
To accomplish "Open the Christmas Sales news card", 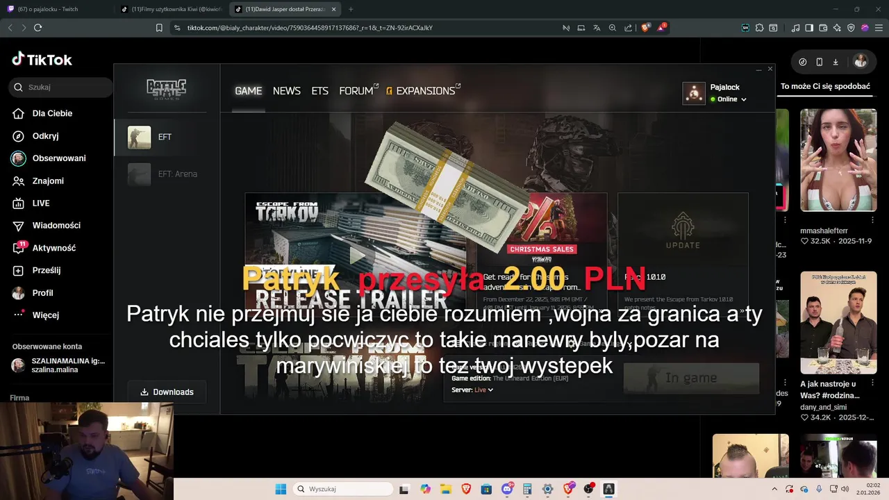I will coord(540,254).
